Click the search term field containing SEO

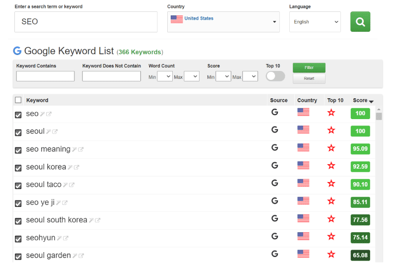[86, 22]
